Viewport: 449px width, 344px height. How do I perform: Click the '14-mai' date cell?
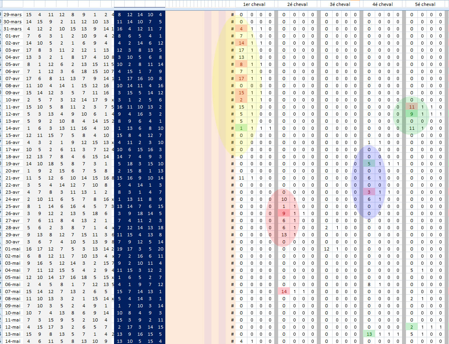tap(13, 341)
